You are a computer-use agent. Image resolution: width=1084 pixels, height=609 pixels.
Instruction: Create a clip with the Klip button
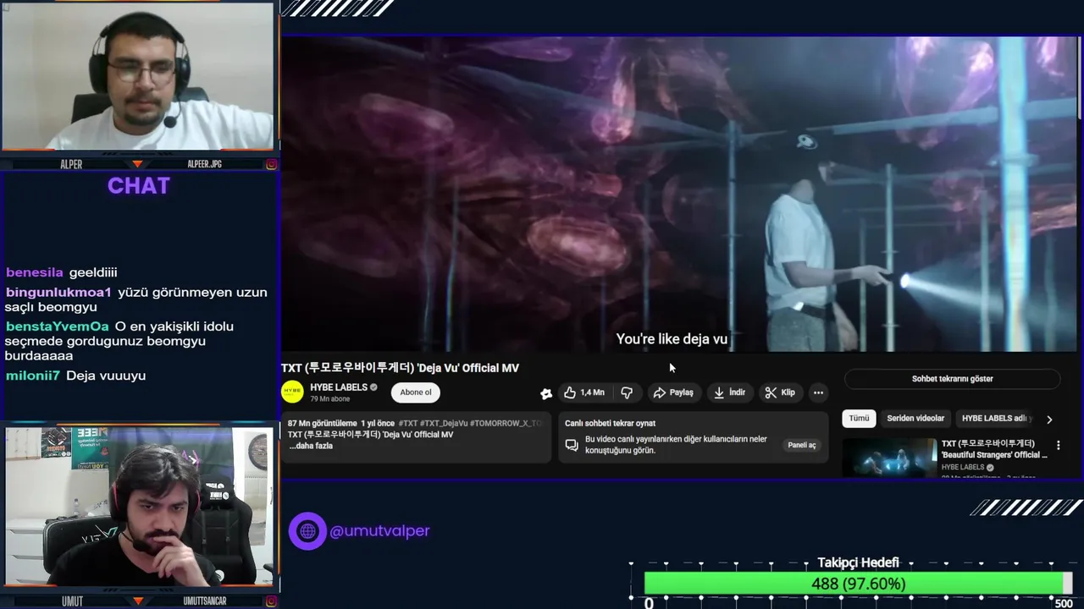[x=780, y=392]
